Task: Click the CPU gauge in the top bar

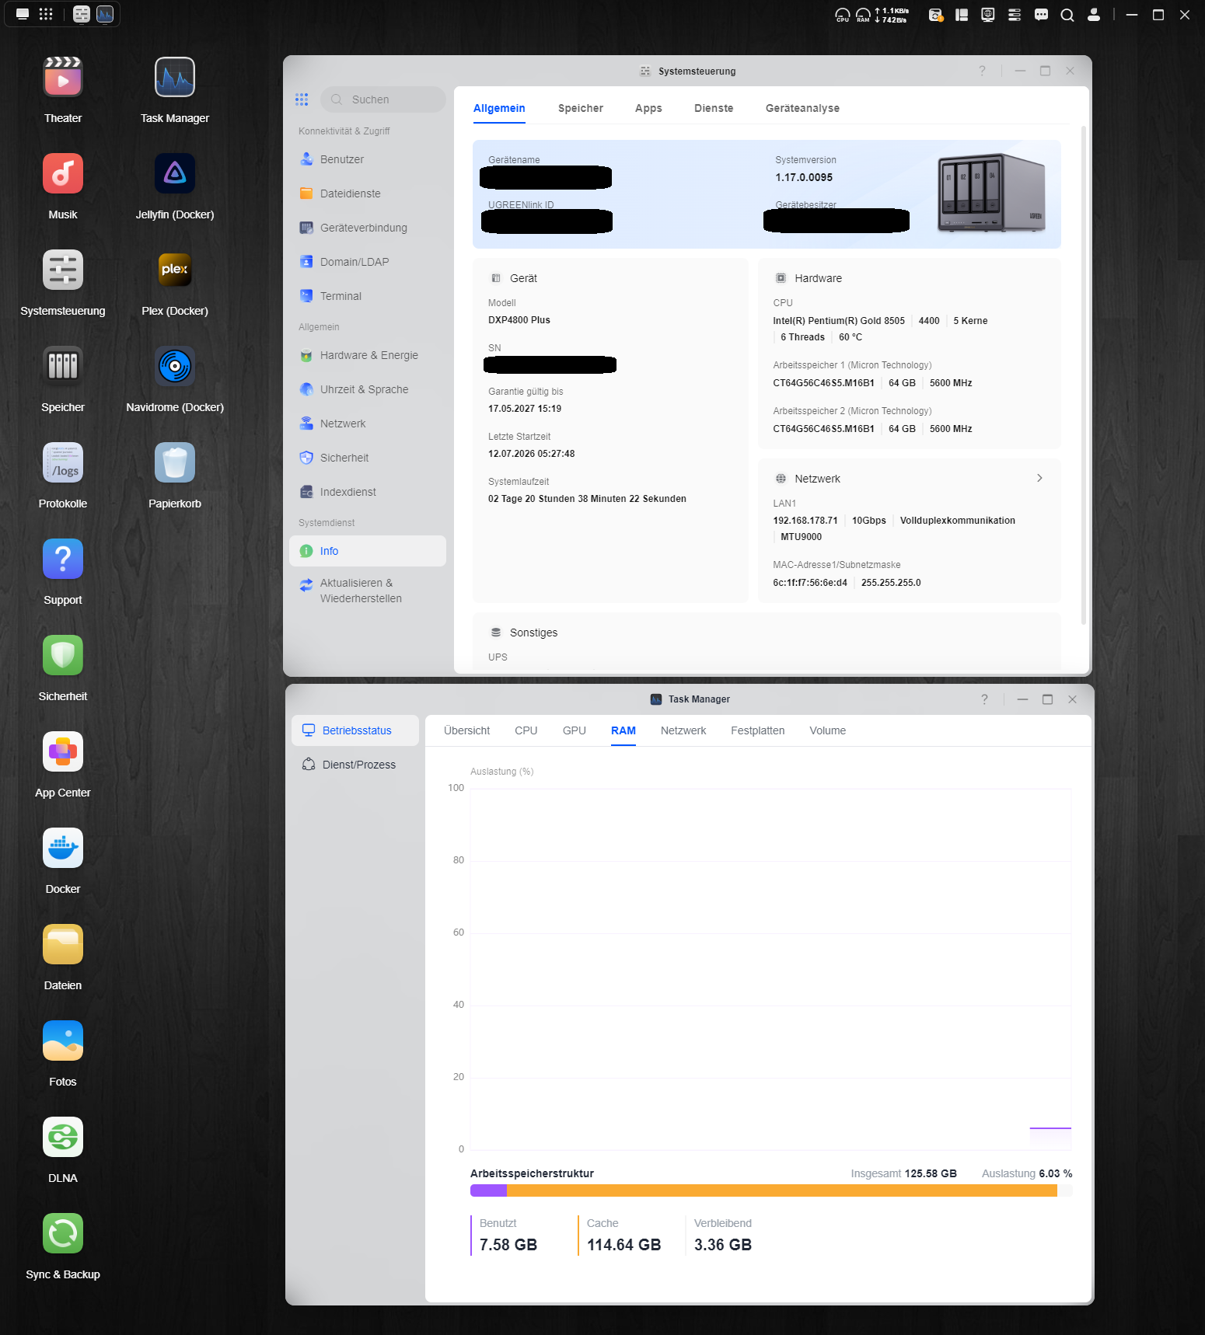Action: click(x=843, y=15)
